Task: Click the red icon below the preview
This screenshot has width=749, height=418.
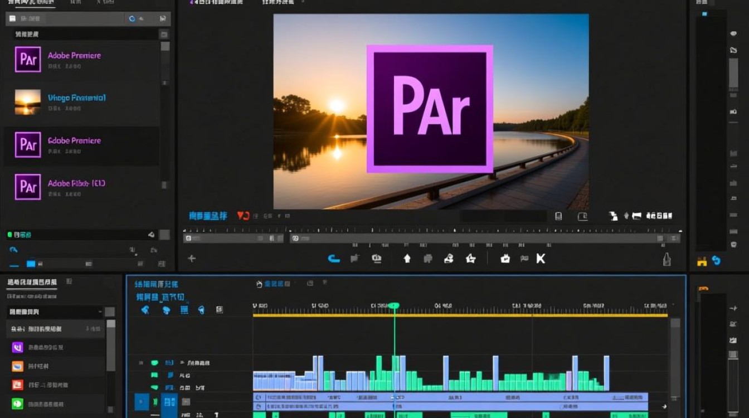Action: coord(243,215)
